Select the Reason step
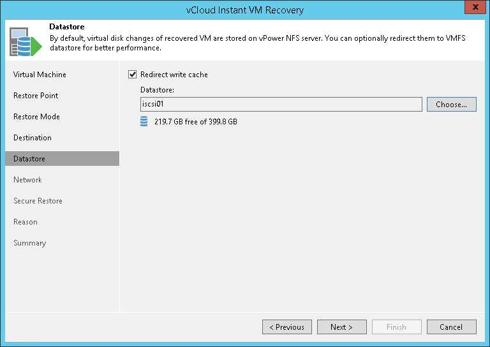The height and width of the screenshot is (347, 490). (26, 222)
